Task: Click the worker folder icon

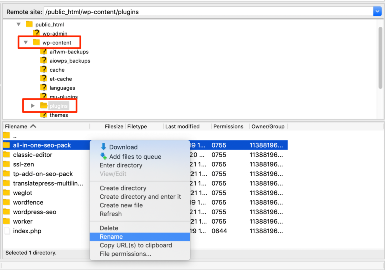Action: 7,221
